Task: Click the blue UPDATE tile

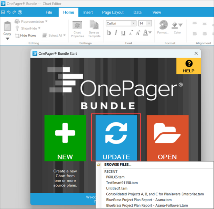Action: [116, 138]
